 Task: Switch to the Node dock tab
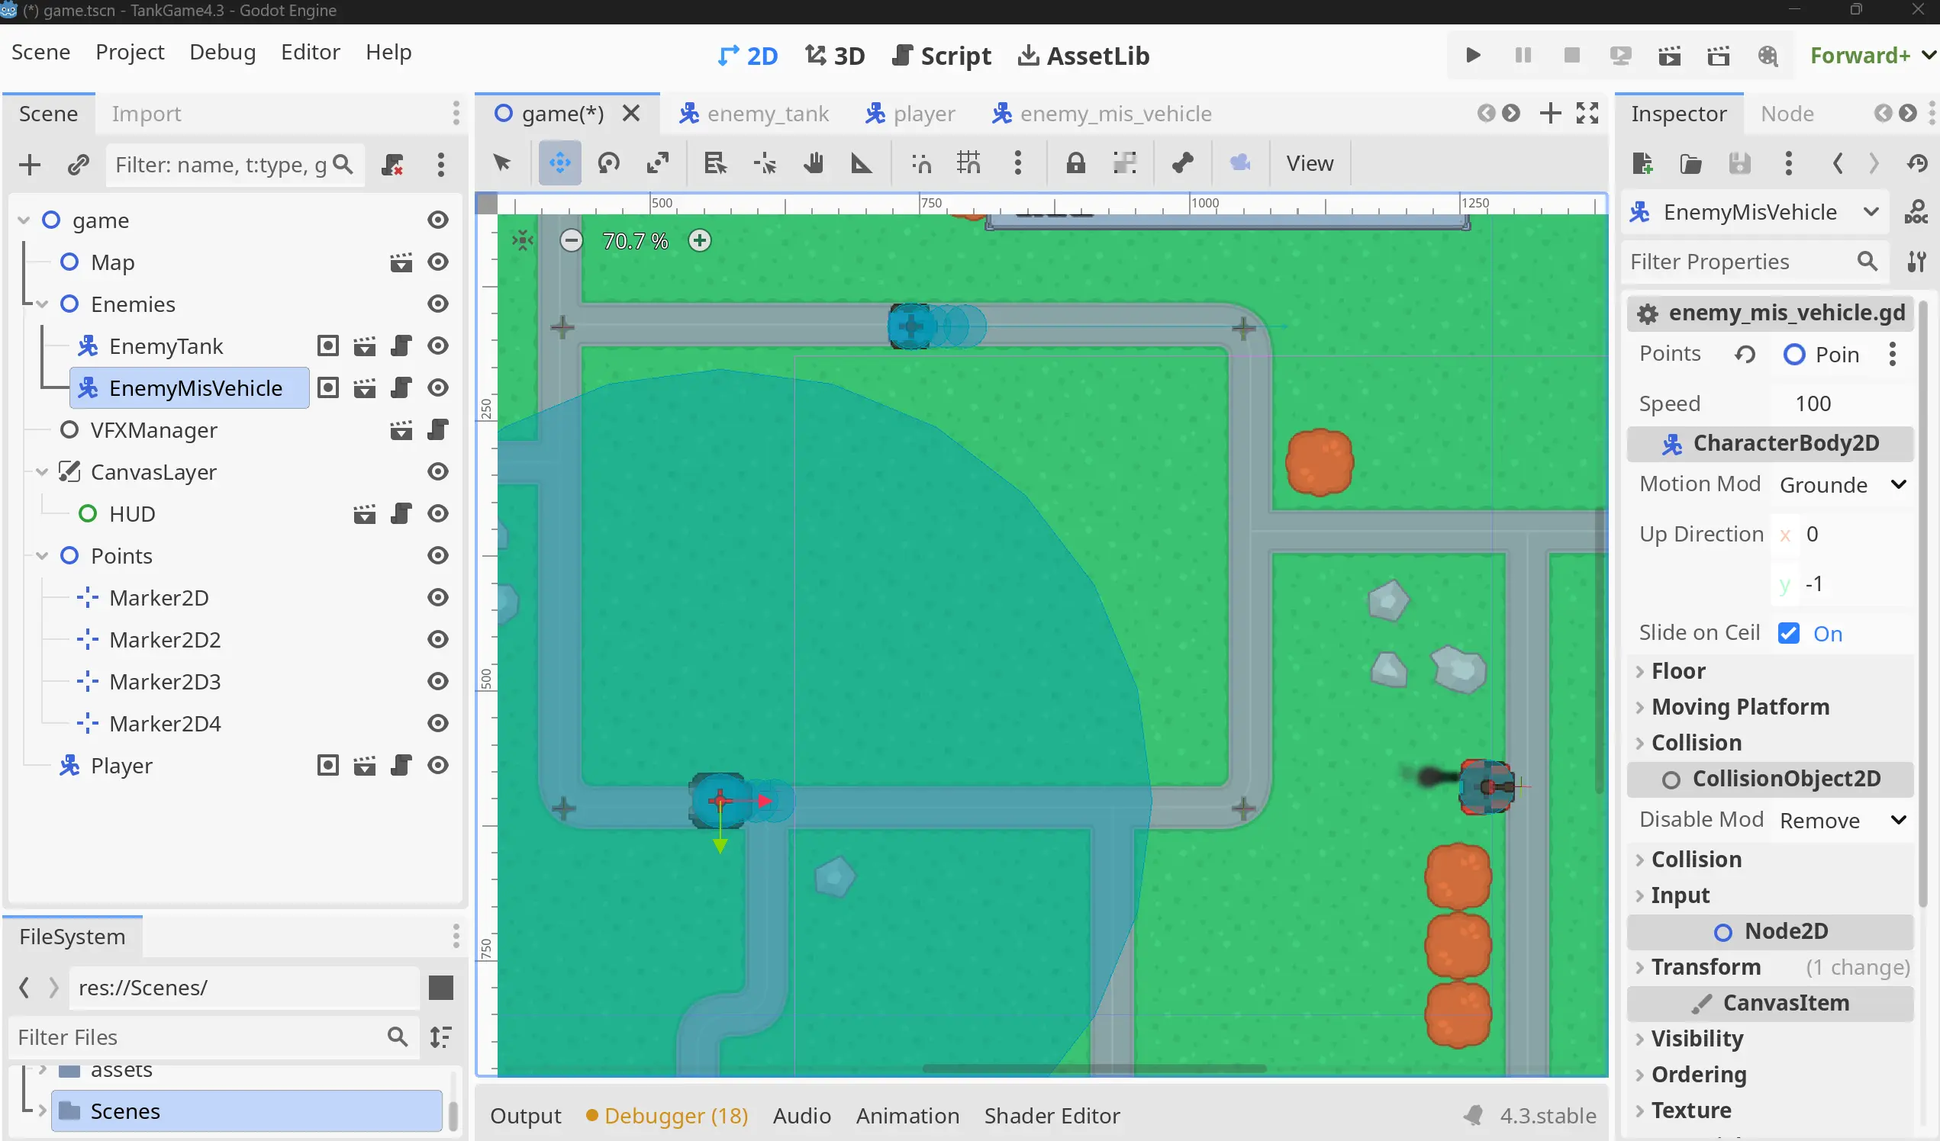(1787, 114)
